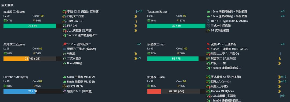Click the radar icon beside GFCS Mk.37

(x=64, y=86)
